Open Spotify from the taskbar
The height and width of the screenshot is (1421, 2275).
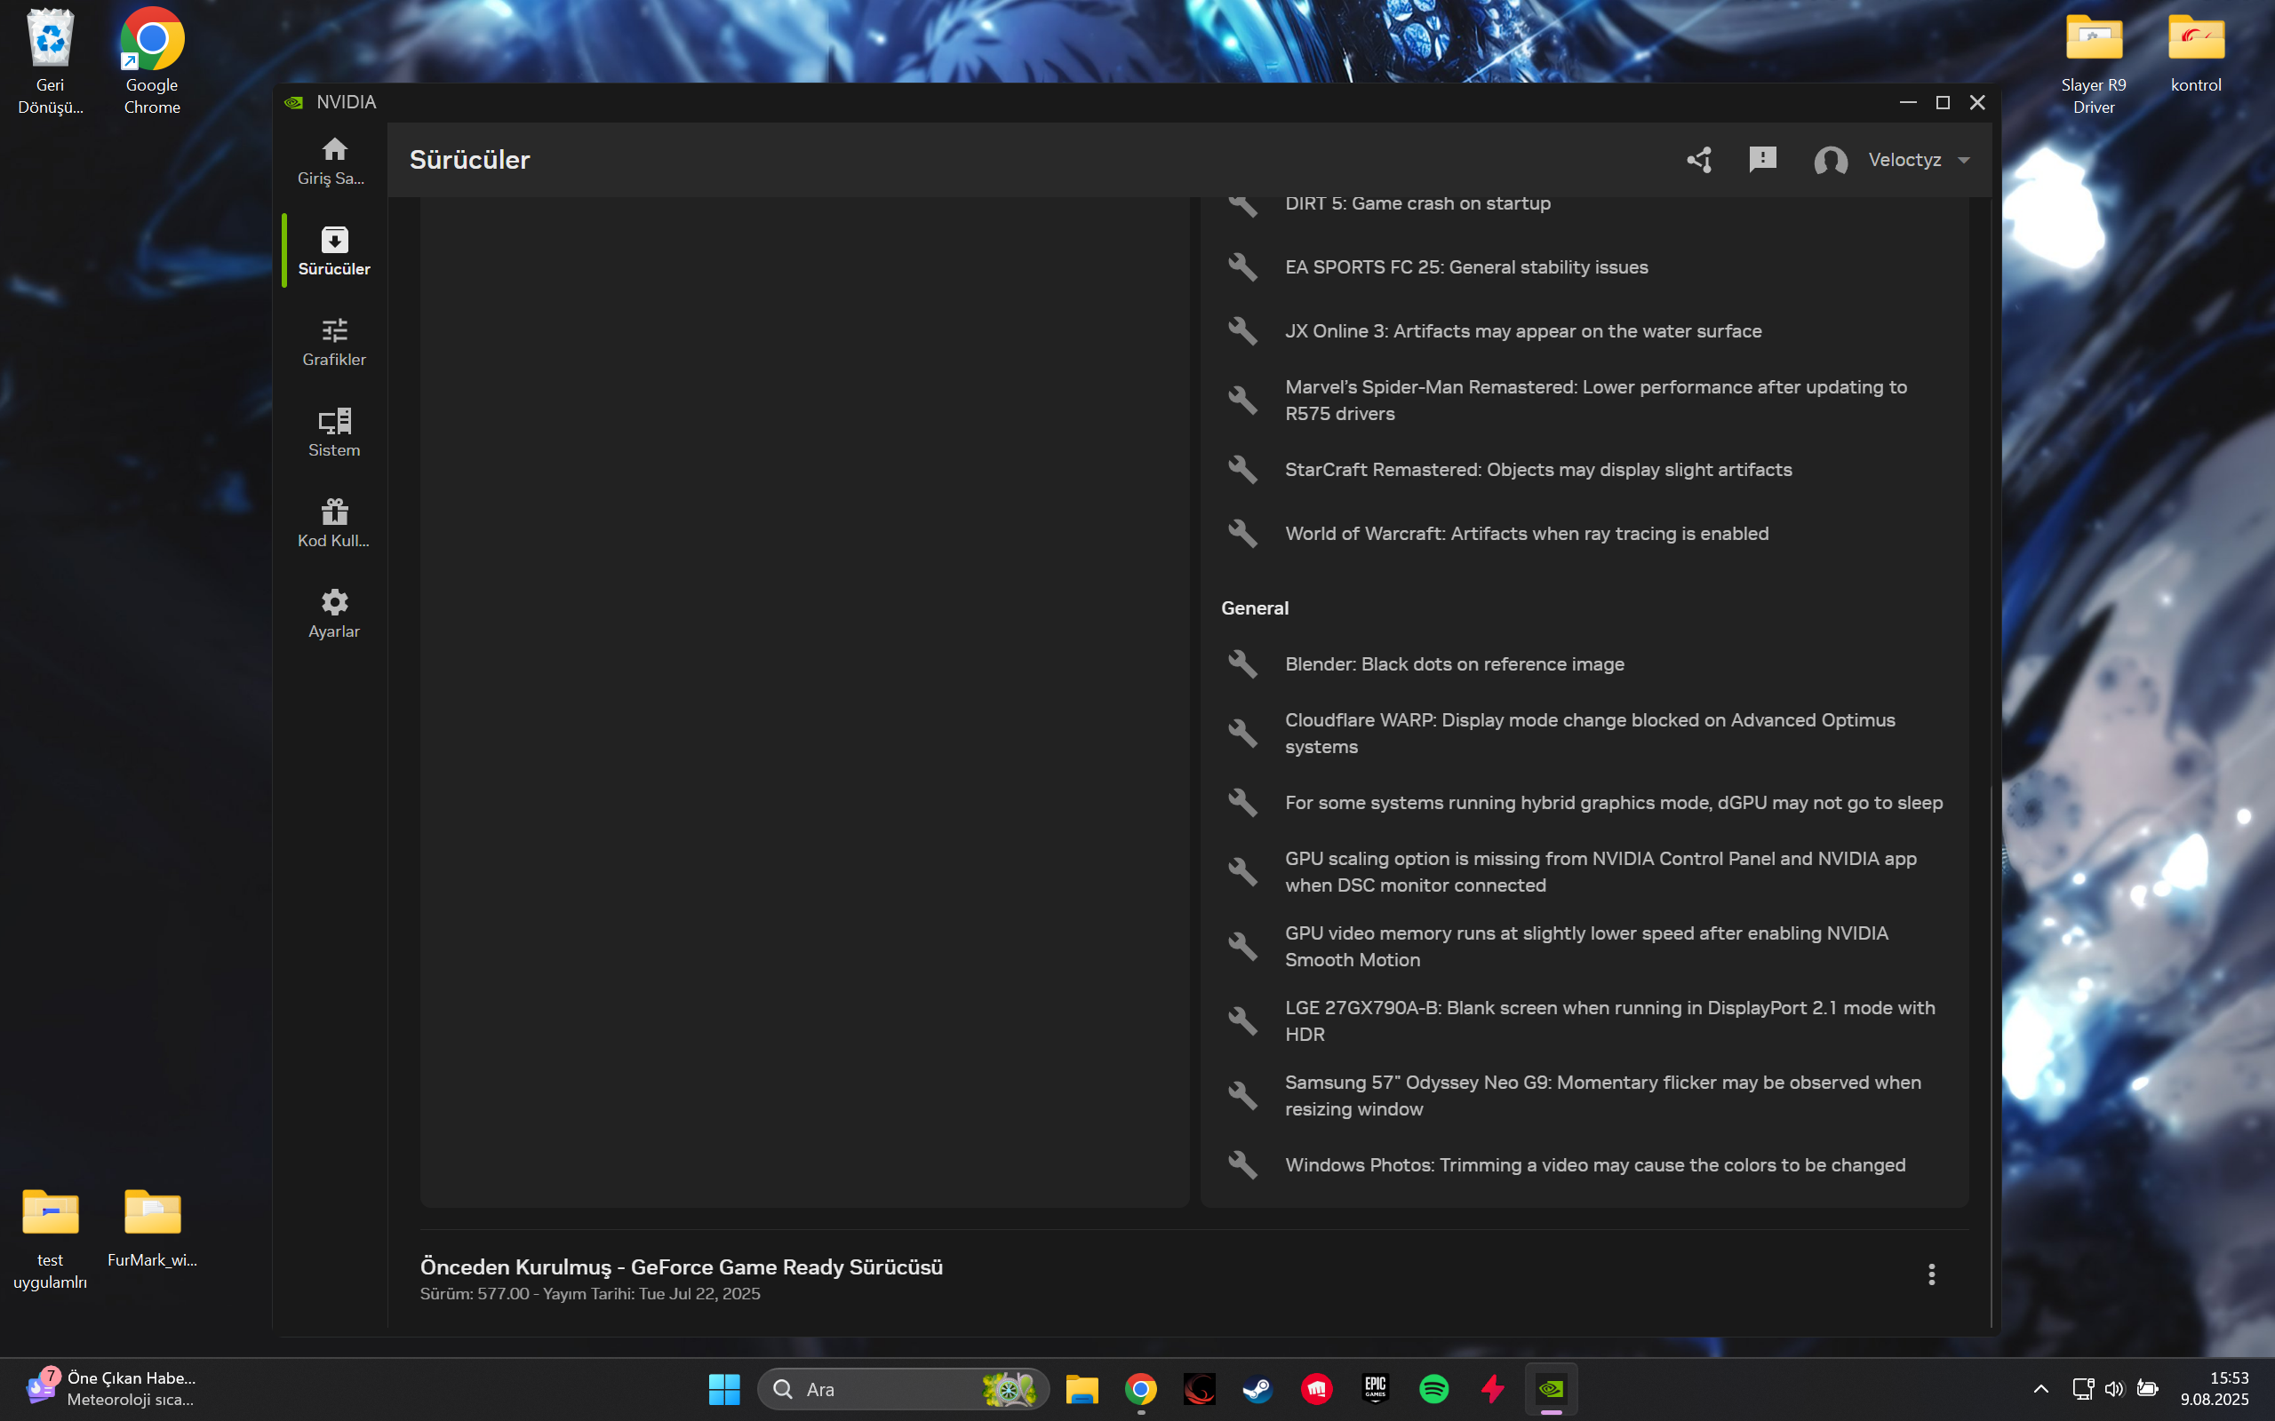pyautogui.click(x=1433, y=1389)
